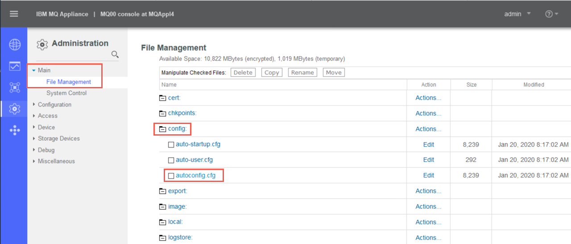571x244 pixels.
Task: Open the export: folder link
Action: [x=178, y=191]
